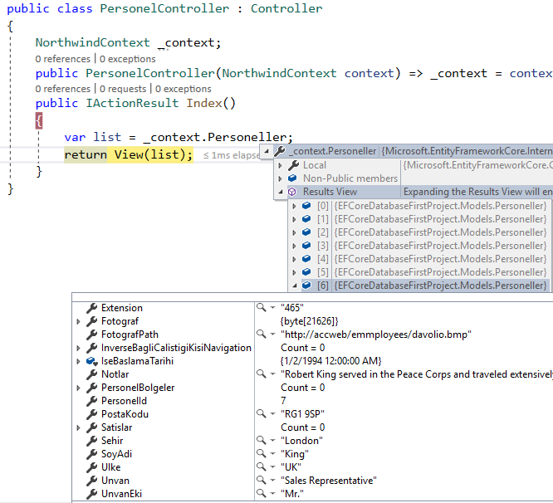Expand InverseBagliCalistigiKisiNavigation collection
The height and width of the screenshot is (503, 553).
point(79,348)
